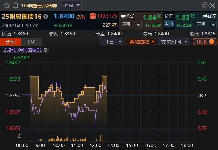
Task: Click the 昨收 1.8350 value
Action: pyautogui.click(x=62, y=34)
